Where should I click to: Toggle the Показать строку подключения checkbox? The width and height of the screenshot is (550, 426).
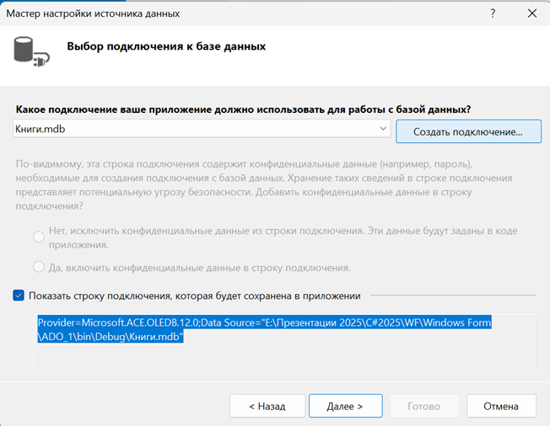point(19,296)
